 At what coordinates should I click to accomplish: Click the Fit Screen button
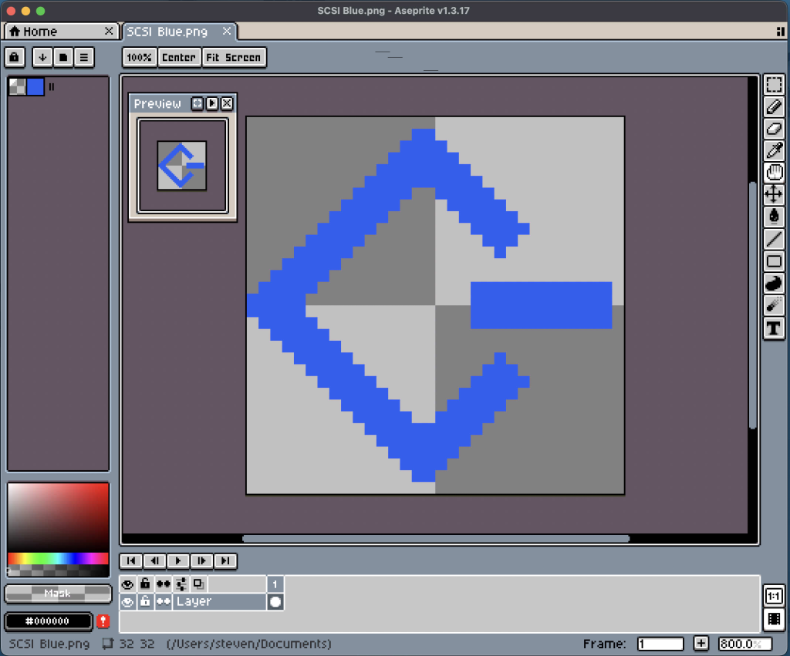click(x=234, y=57)
